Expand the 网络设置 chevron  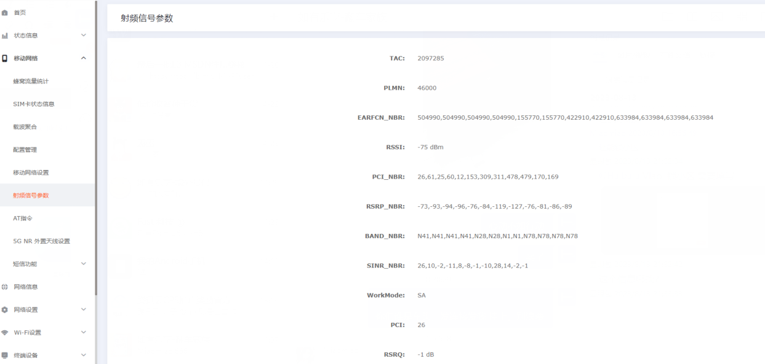point(84,309)
